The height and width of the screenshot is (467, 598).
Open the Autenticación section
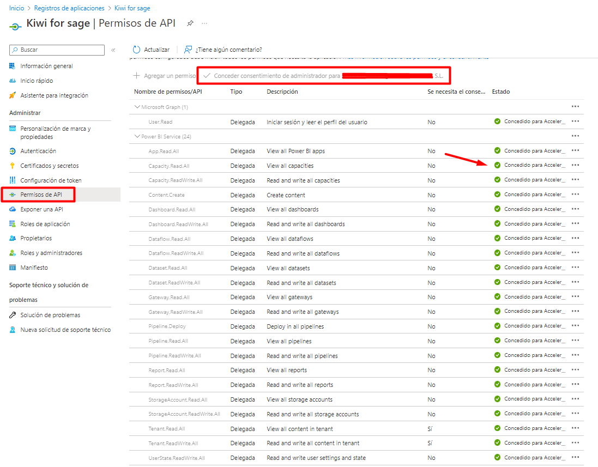coord(38,151)
